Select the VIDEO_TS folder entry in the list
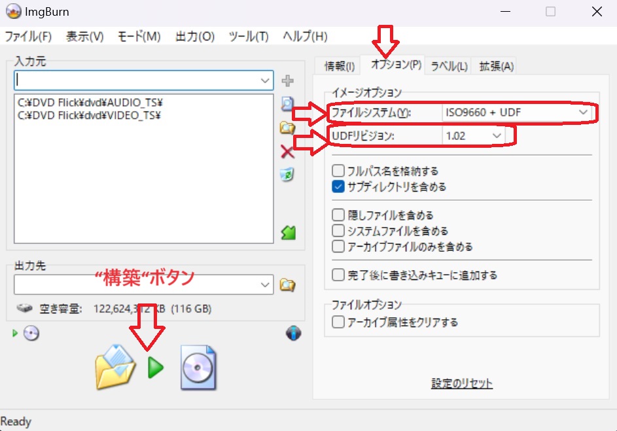 (x=90, y=115)
